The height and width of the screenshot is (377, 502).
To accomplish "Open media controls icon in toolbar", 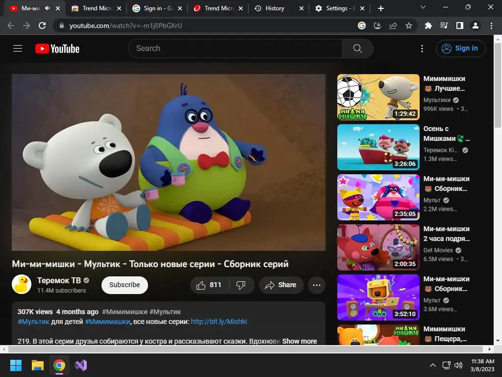I will pos(444,26).
